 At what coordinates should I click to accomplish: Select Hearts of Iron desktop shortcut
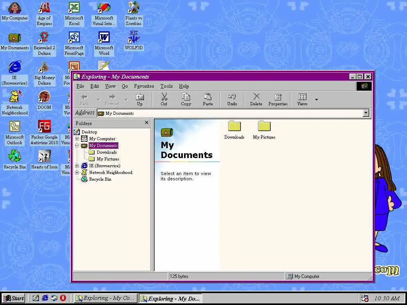point(44,160)
